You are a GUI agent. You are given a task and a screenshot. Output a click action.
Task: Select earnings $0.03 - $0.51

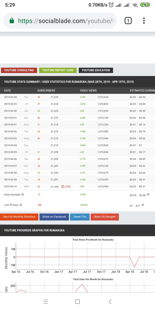coord(137,180)
